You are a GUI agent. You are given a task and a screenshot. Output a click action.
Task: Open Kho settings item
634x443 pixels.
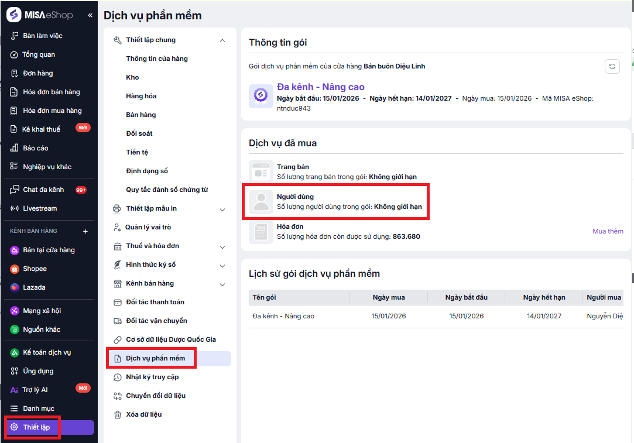tap(132, 77)
